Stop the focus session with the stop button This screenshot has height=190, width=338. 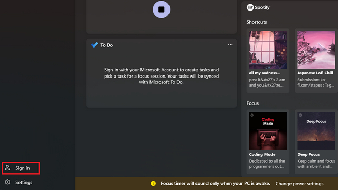pos(161,9)
